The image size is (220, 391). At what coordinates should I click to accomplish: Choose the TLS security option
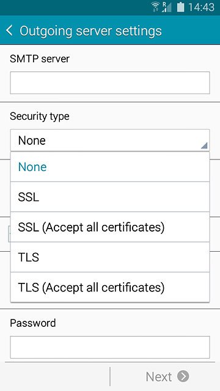click(x=110, y=257)
